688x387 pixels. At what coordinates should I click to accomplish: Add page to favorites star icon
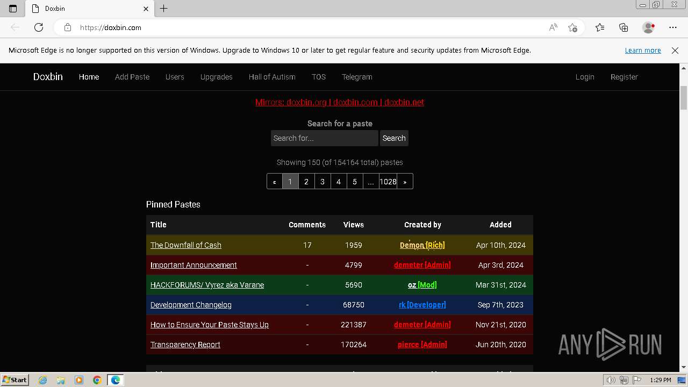[x=572, y=27]
